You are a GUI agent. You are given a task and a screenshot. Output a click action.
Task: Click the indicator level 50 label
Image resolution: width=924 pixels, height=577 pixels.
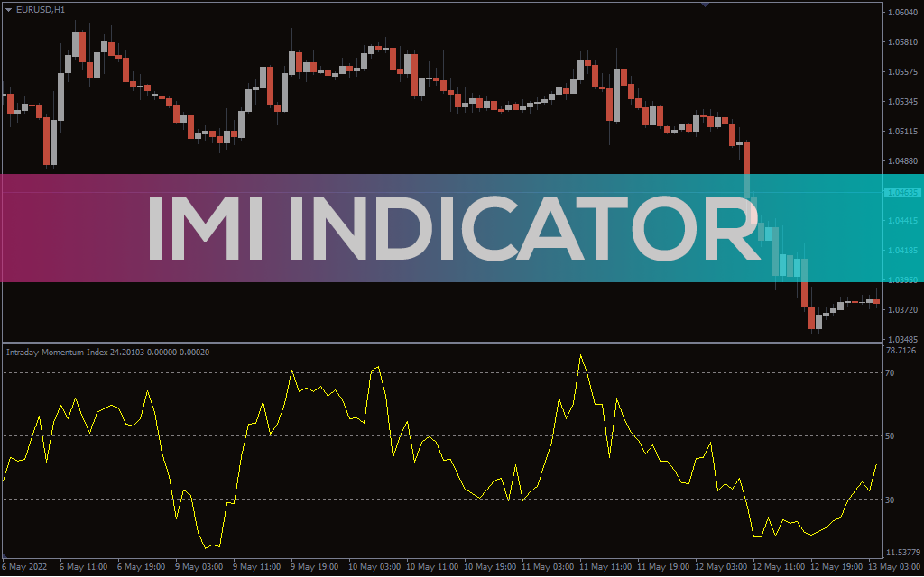[x=890, y=436]
